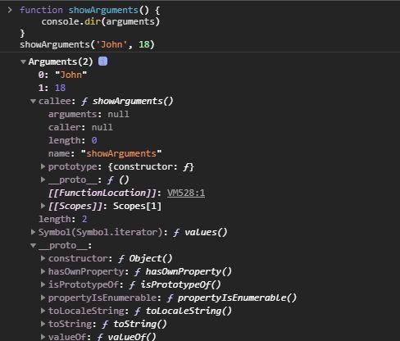
Task: Click the console input prompt chevron
Action: tap(10, 10)
